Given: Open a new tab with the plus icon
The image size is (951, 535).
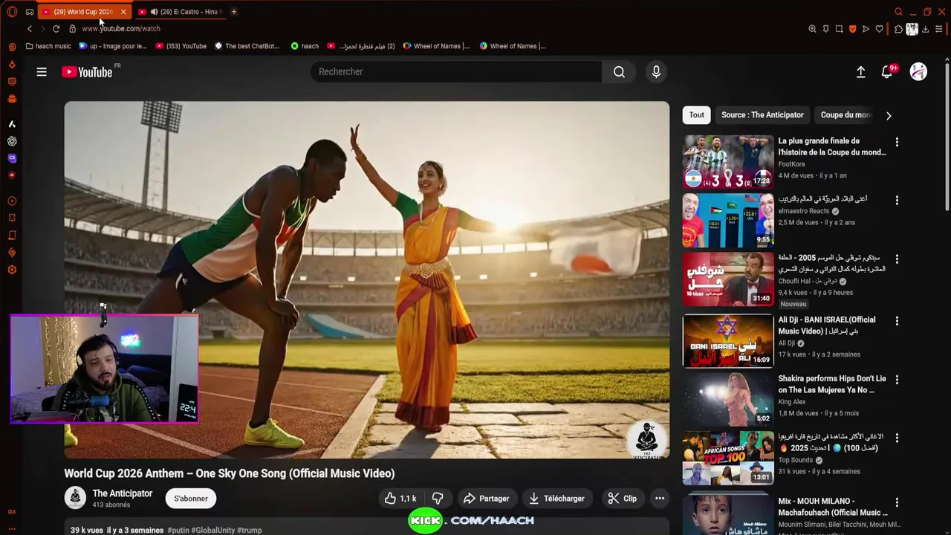Looking at the screenshot, I should point(233,12).
